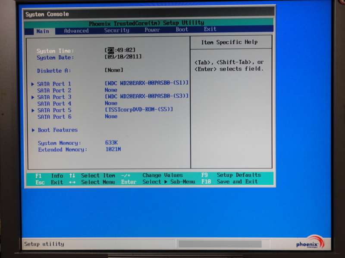Viewport: 345px width, 258px height.
Task: Click the Tab/Shift-Tab help text
Action: pos(229,66)
